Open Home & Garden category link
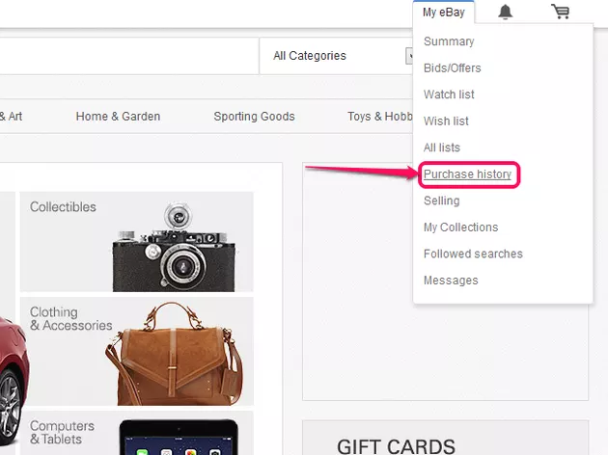Screen dimensions: 608x455 tap(118, 117)
